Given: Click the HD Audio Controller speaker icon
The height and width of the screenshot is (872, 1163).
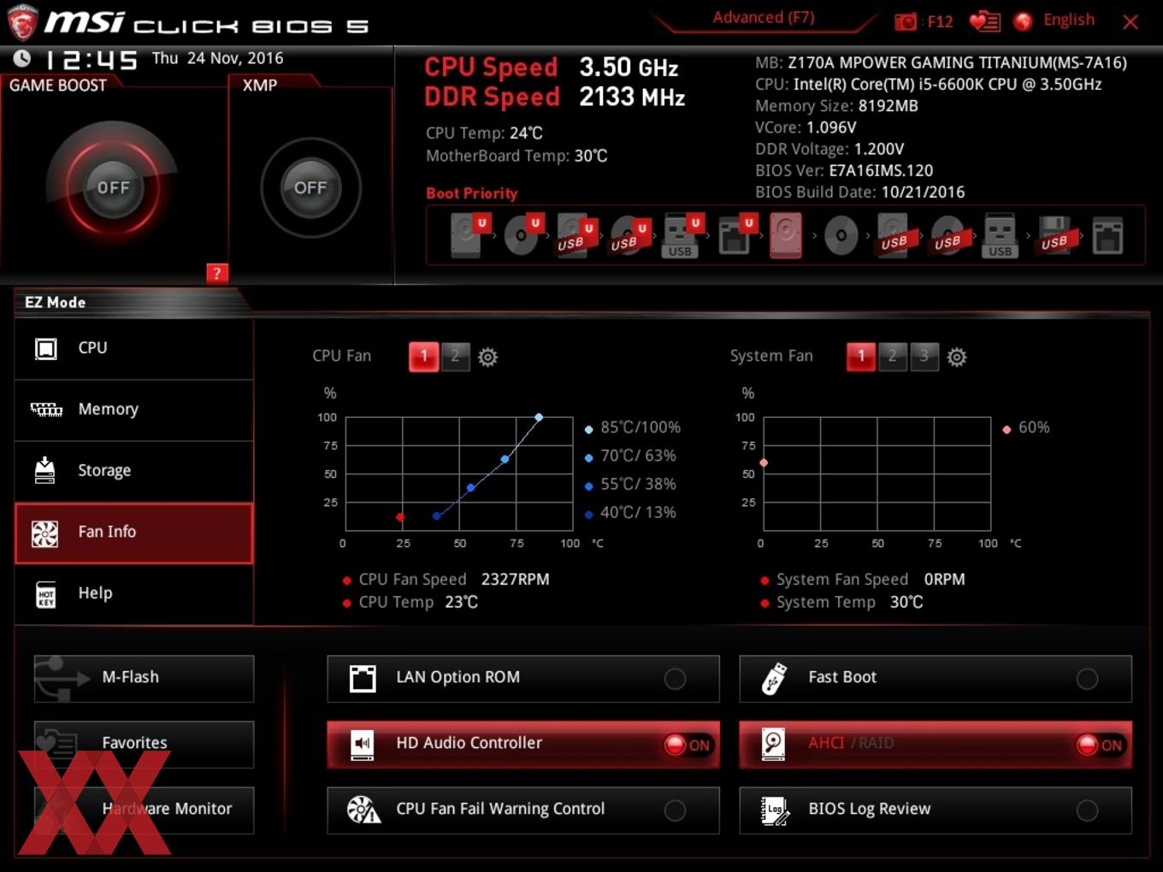Looking at the screenshot, I should [x=363, y=745].
